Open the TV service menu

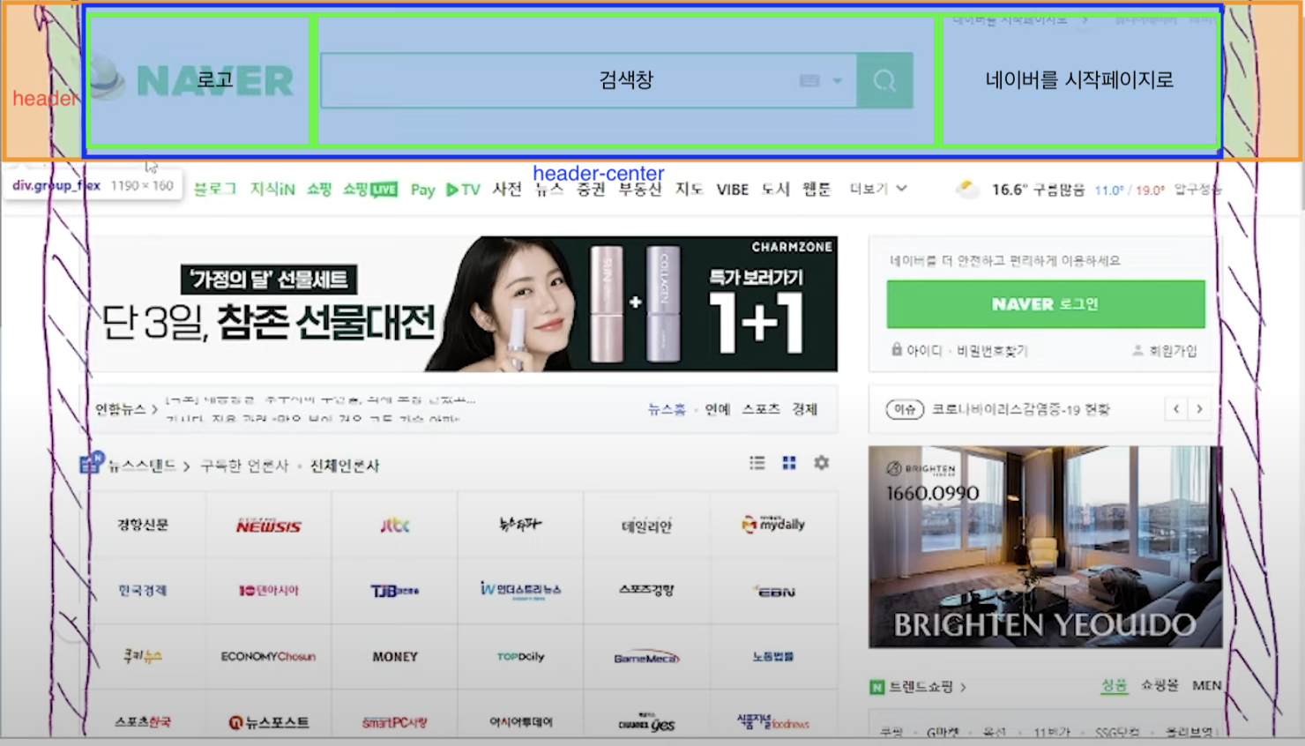[x=463, y=190]
